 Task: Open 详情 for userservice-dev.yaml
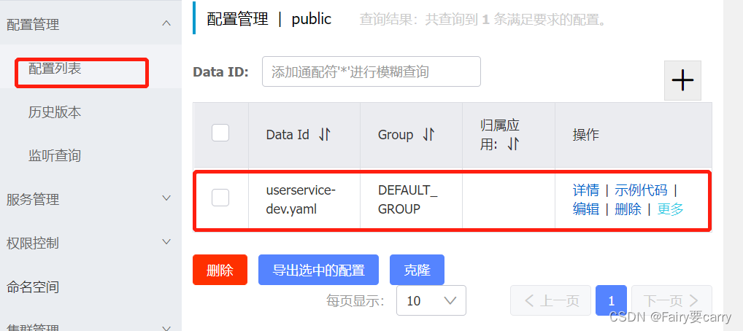pyautogui.click(x=585, y=190)
